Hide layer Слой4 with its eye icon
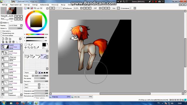 [x=3, y=64]
